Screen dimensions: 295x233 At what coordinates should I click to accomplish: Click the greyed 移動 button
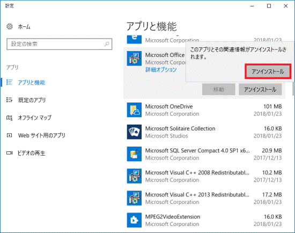pyautogui.click(x=219, y=90)
